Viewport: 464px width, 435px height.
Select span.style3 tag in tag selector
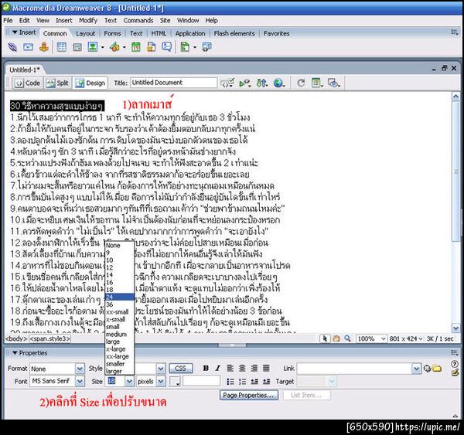(x=49, y=338)
